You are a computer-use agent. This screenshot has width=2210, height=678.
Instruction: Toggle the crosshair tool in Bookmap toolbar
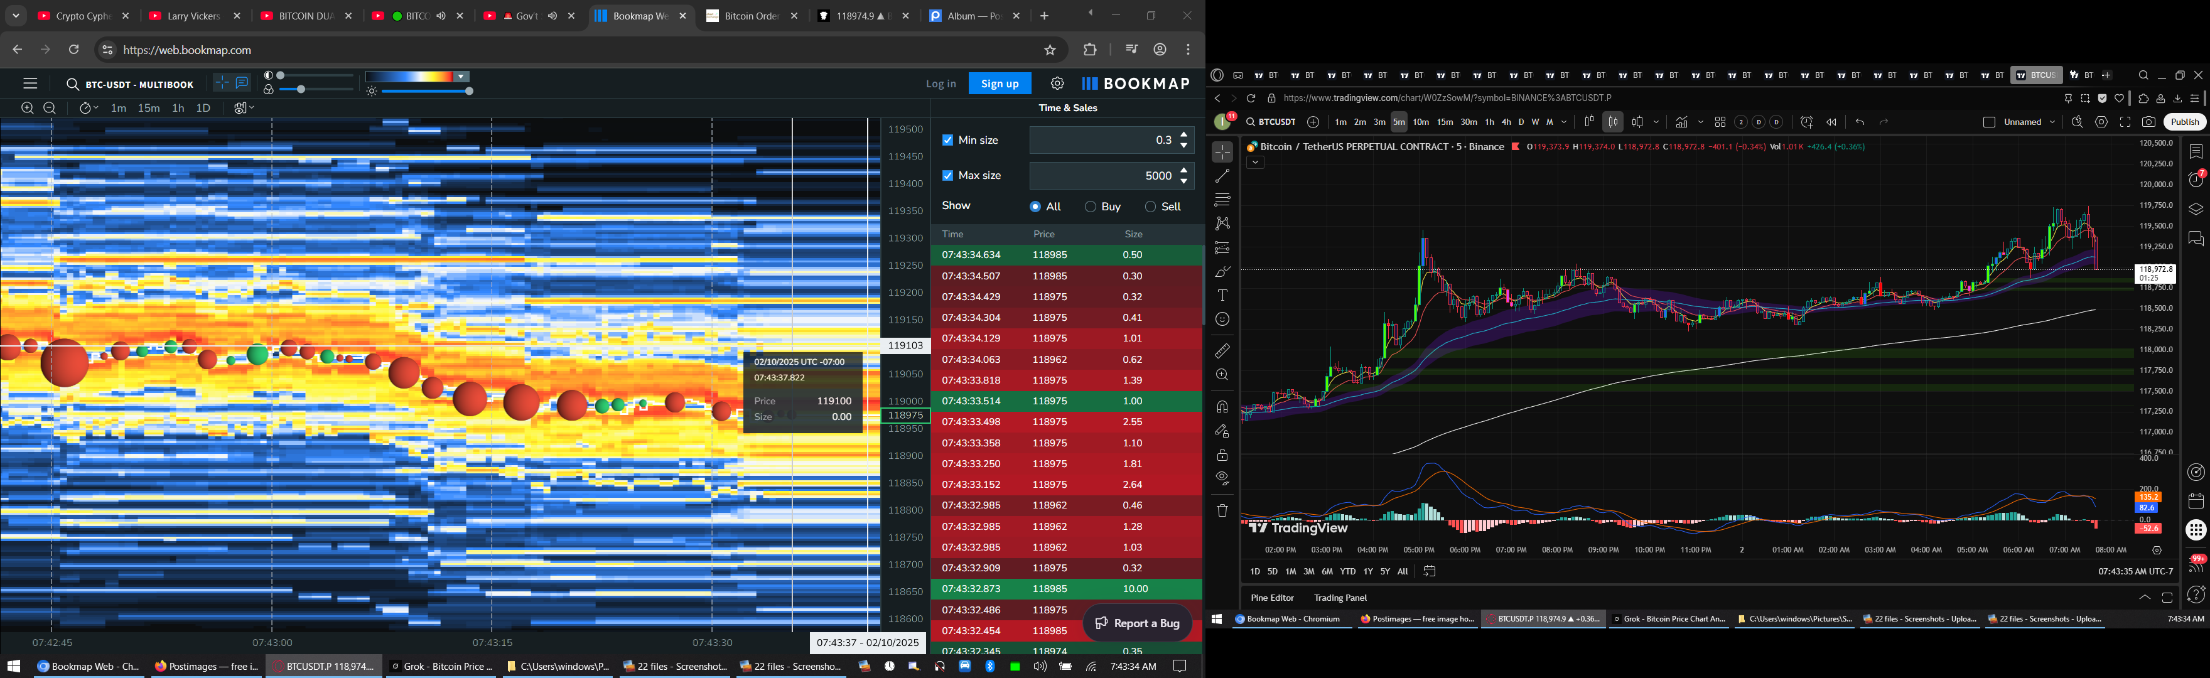pyautogui.click(x=222, y=82)
